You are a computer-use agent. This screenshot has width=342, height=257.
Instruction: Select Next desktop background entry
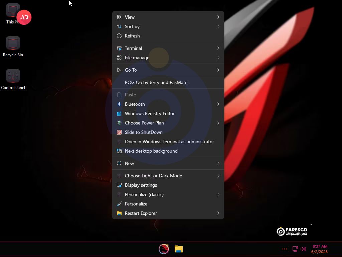[x=168, y=151]
